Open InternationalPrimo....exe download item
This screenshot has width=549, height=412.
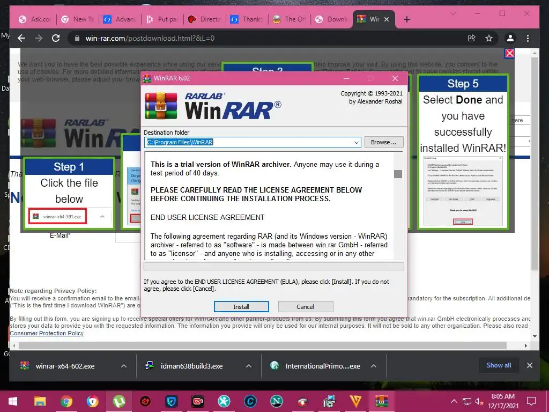click(x=315, y=366)
